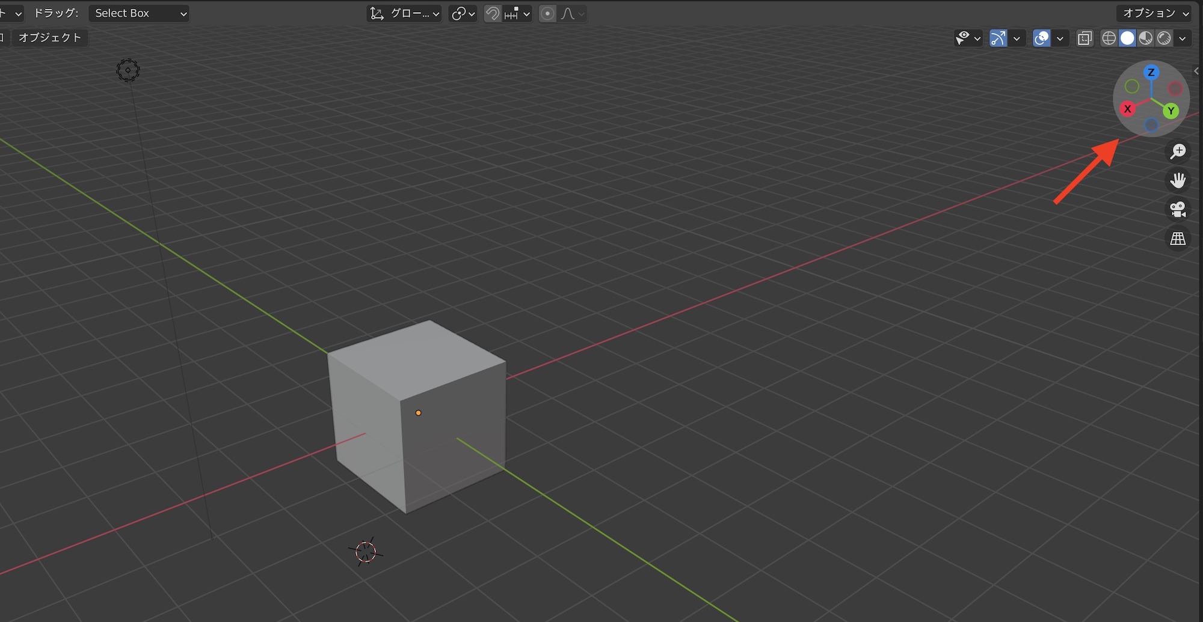Open the Select Box drag dropdown

(x=139, y=13)
